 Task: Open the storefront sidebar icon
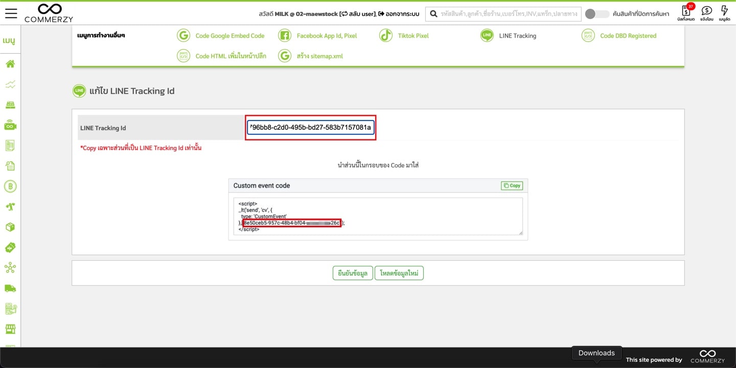click(x=10, y=329)
